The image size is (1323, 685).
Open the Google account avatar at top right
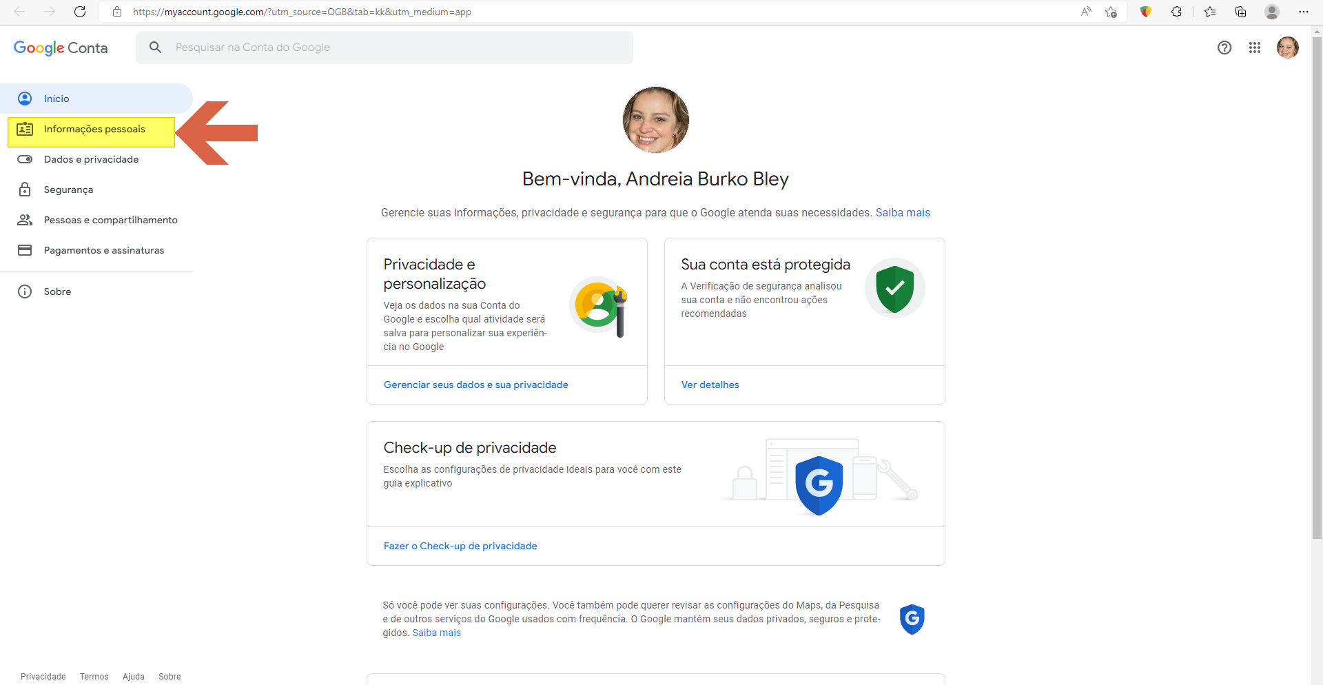click(x=1288, y=48)
